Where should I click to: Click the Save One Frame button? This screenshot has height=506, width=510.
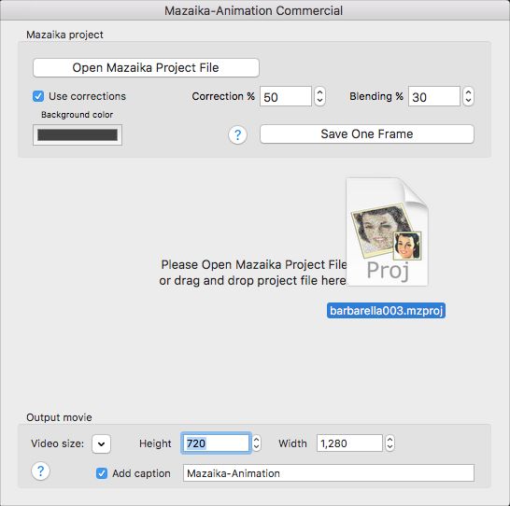click(x=367, y=134)
